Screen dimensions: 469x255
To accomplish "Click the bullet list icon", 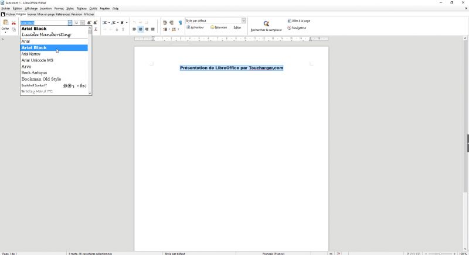I will click(105, 23).
